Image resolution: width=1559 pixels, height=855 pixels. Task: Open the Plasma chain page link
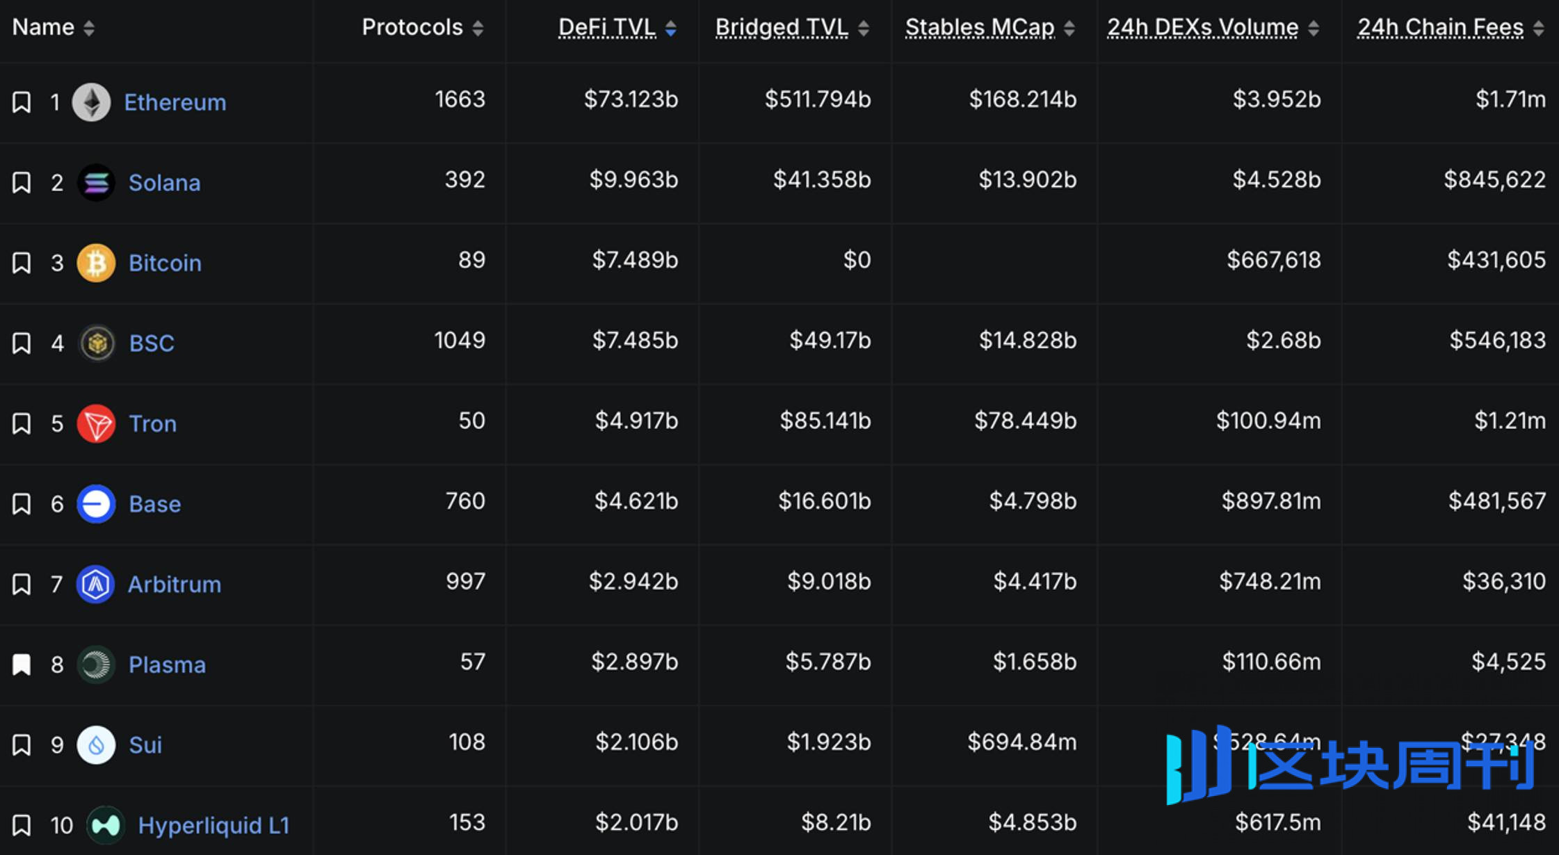point(167,665)
